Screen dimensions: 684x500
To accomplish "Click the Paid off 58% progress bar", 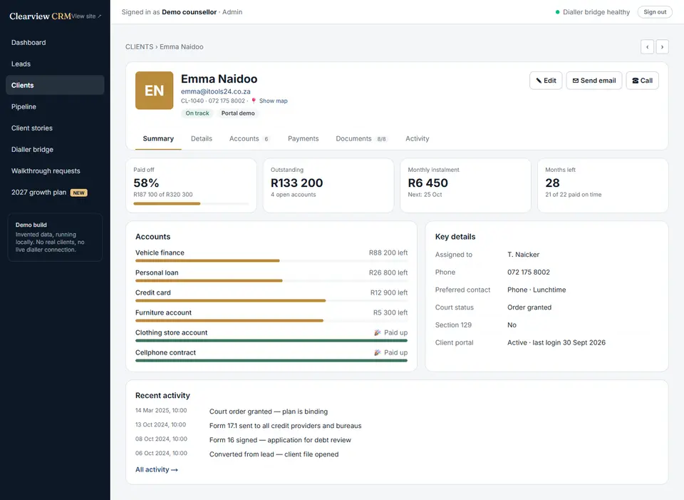I will click(191, 203).
